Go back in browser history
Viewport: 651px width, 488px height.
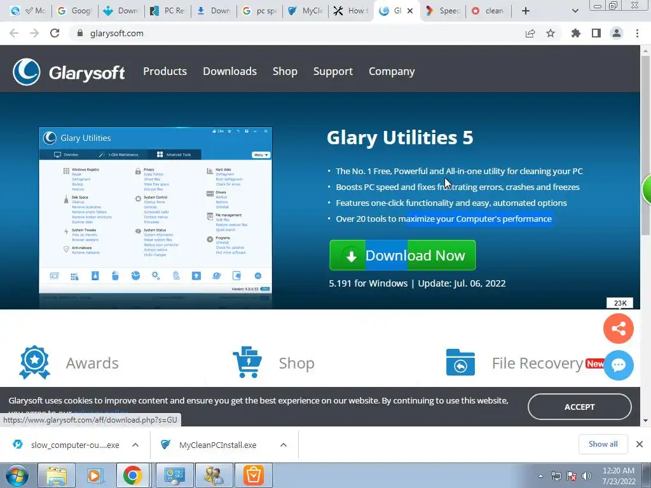[x=14, y=33]
